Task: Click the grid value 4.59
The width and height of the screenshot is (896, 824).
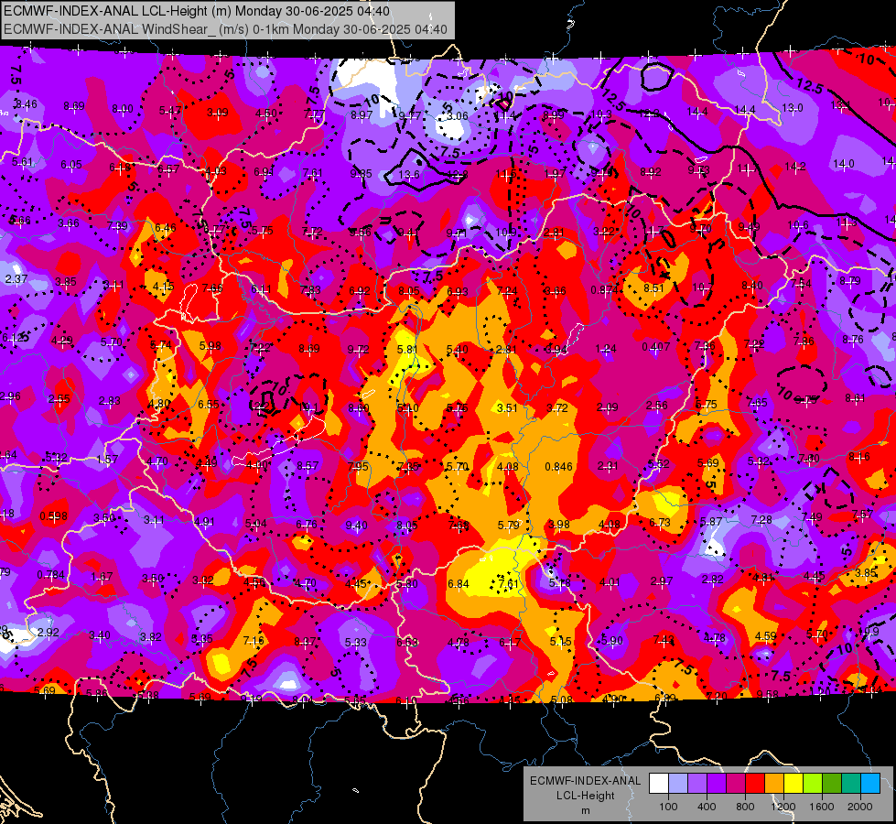Action: click(765, 636)
